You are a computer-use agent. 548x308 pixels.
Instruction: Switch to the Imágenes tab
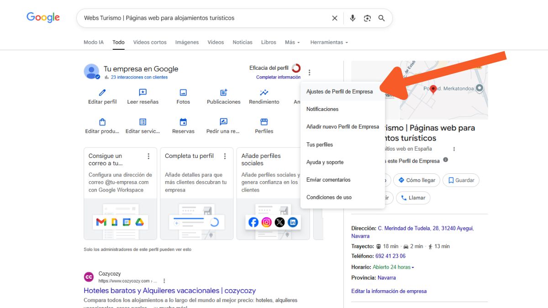[187, 42]
